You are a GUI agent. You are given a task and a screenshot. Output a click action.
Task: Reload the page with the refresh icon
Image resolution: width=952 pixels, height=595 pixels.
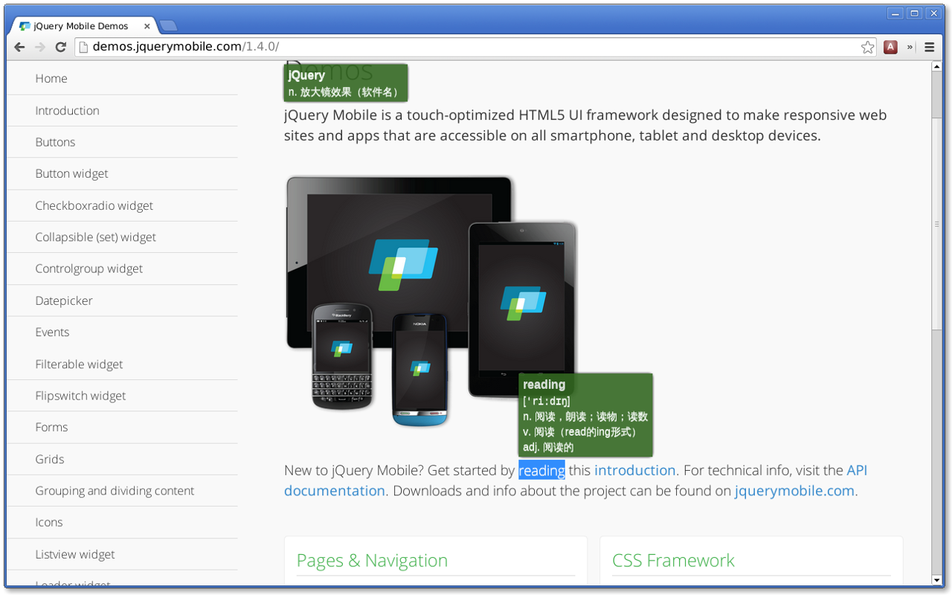coord(61,48)
